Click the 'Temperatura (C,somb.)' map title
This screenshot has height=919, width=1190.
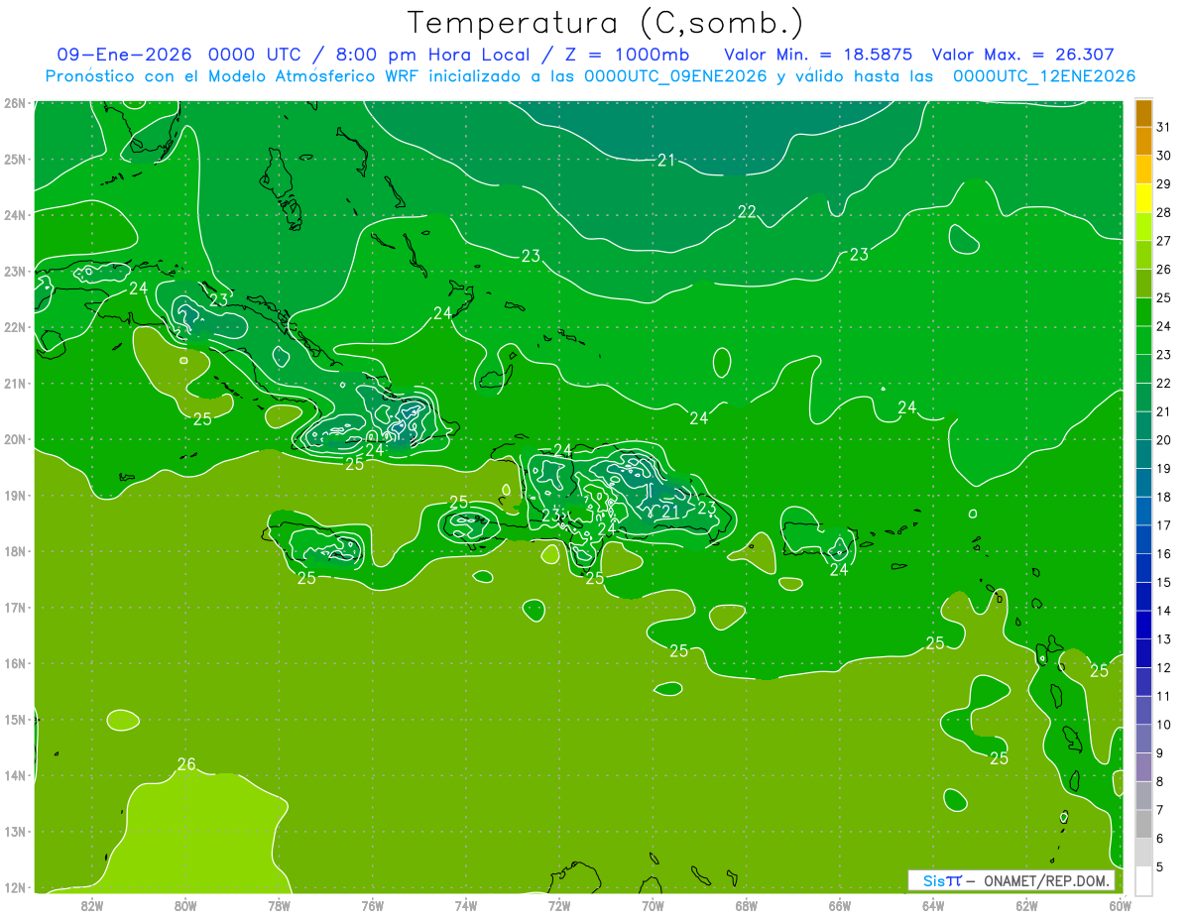[606, 23]
